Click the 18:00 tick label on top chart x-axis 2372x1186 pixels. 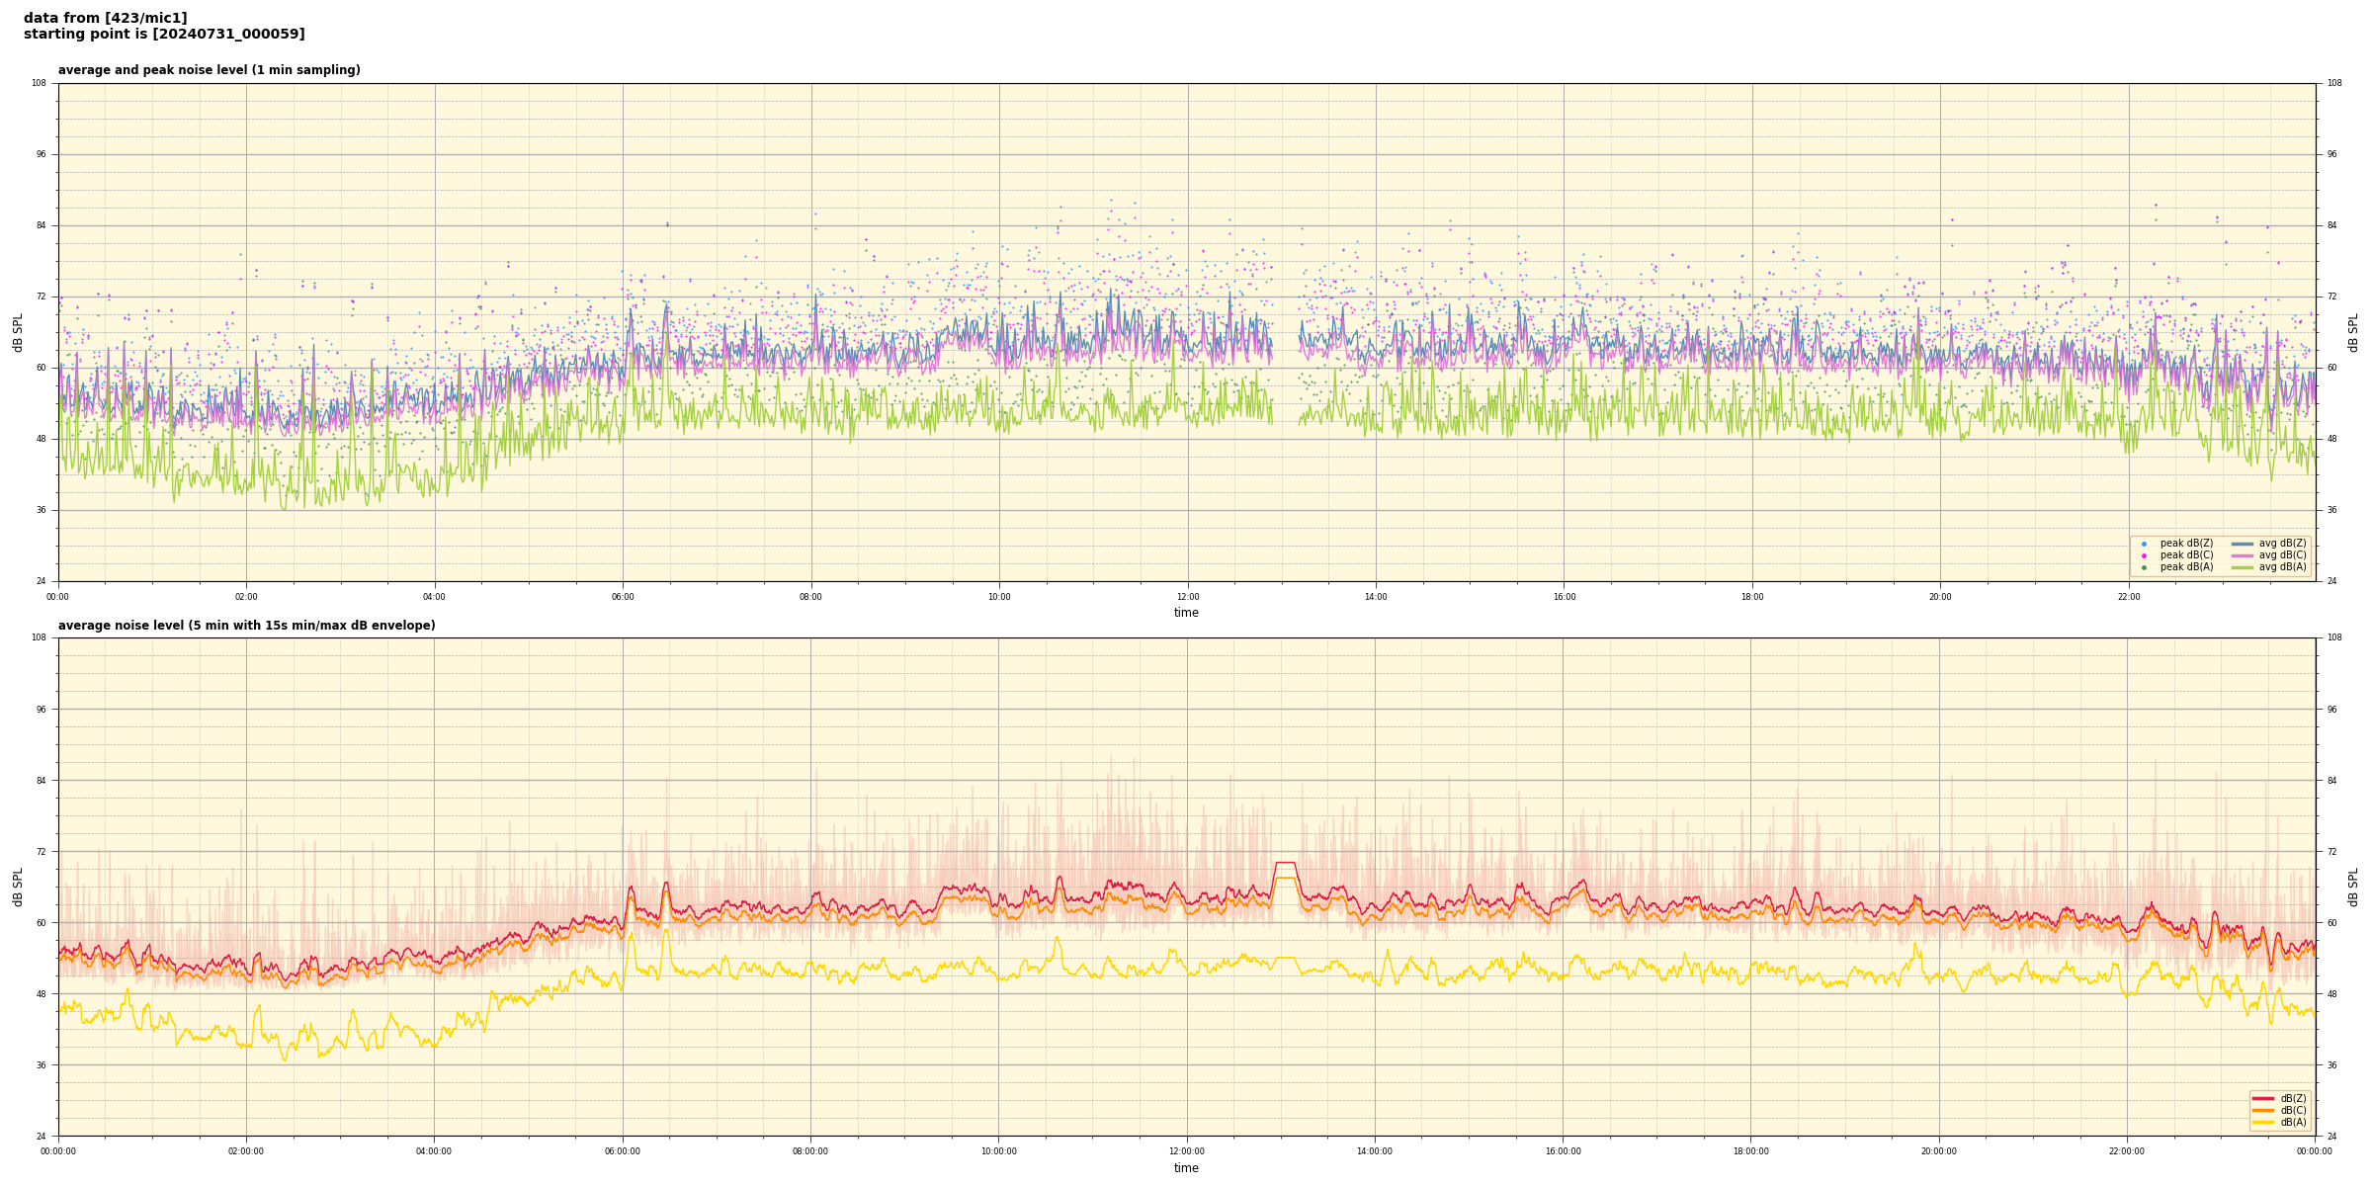click(x=1751, y=597)
